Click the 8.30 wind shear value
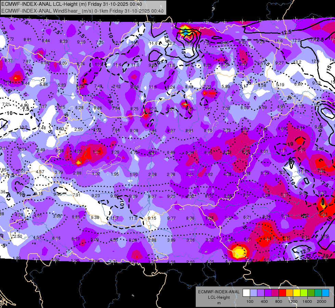 pos(286,238)
